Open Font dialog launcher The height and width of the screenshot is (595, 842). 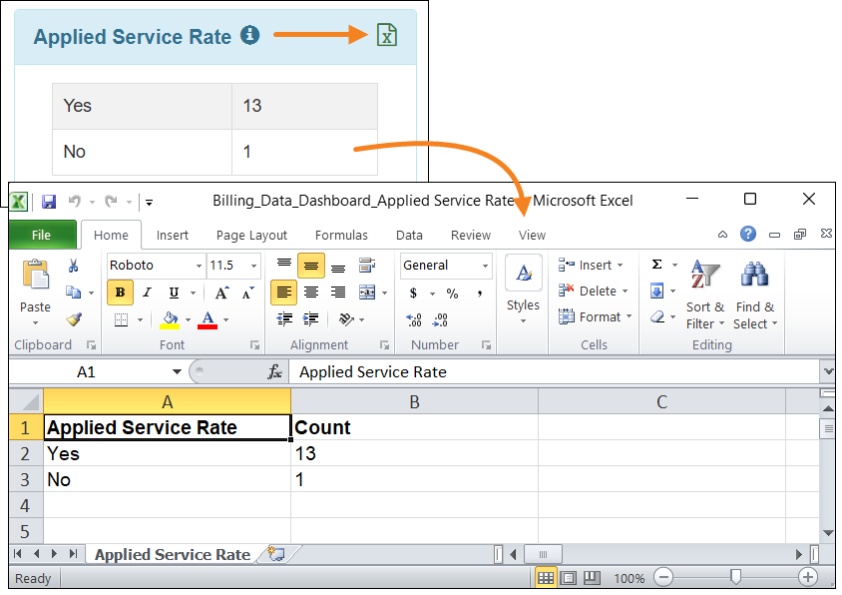pyautogui.click(x=254, y=345)
